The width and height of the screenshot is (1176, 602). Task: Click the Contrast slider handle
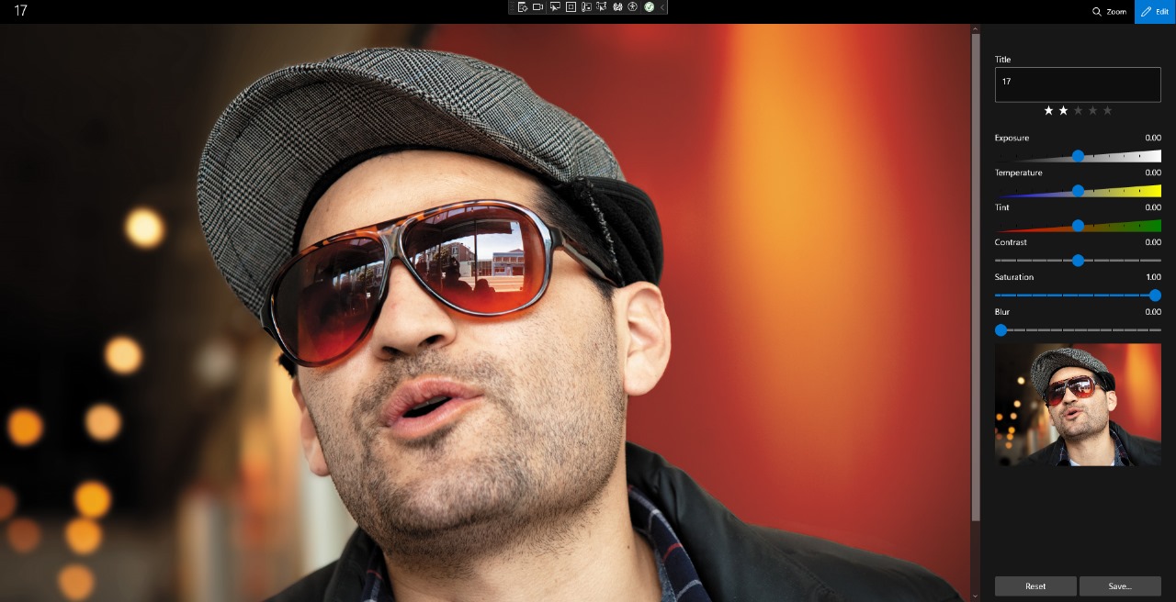click(1078, 261)
